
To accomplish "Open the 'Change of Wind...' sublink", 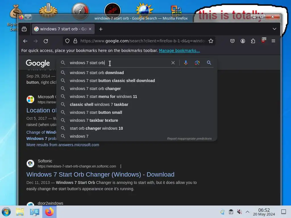I will [41, 132].
